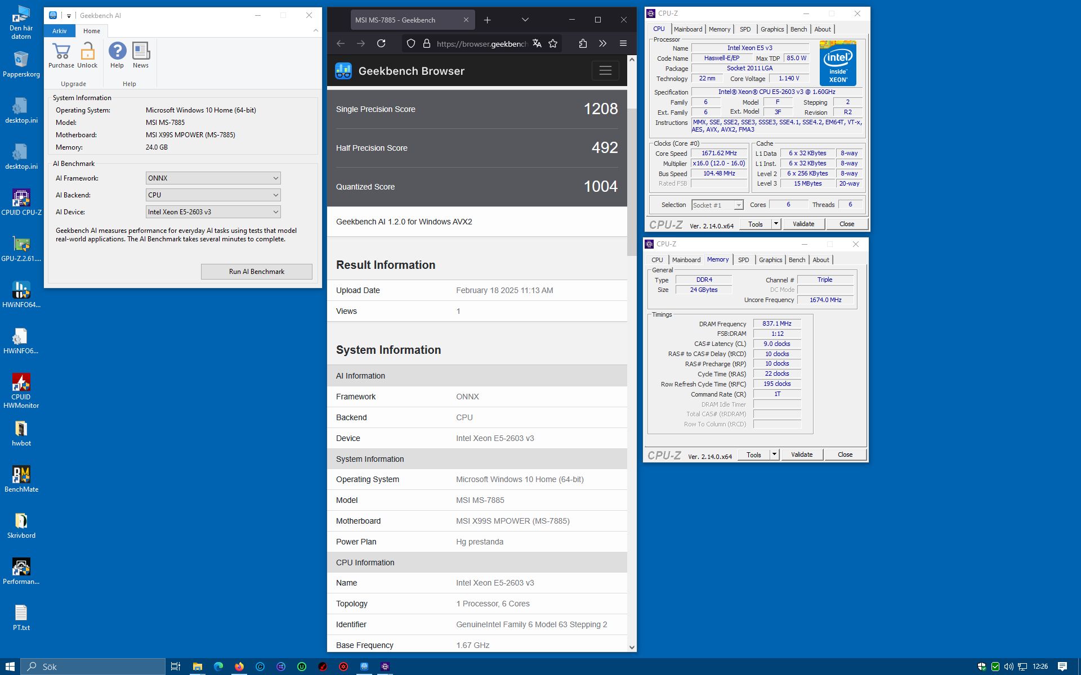
Task: Open Geekbench AI quick access toolbar dropdown
Action: point(69,16)
